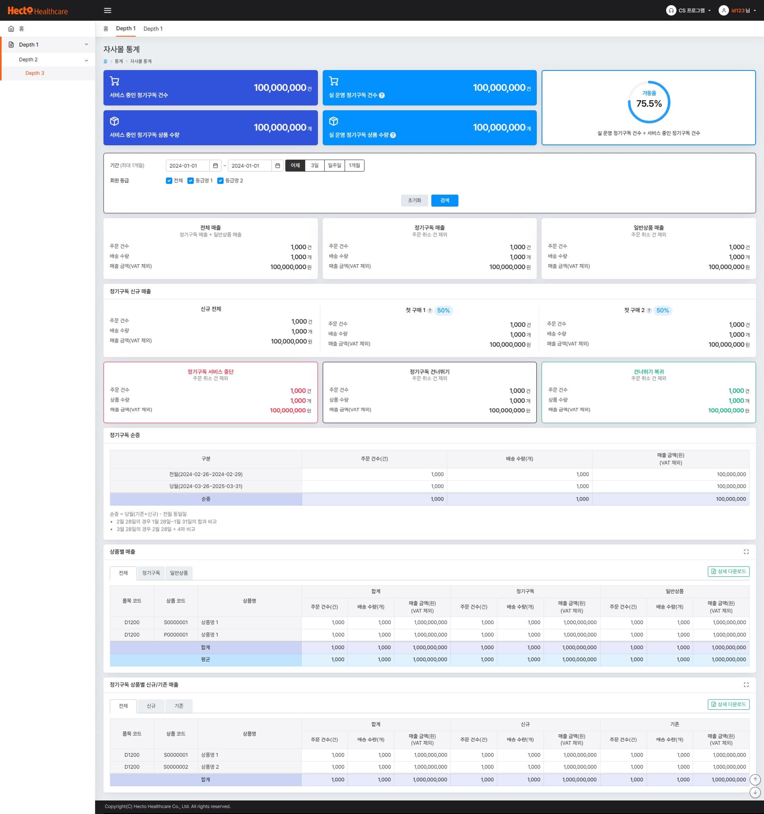Click the home icon in sidebar
The height and width of the screenshot is (814, 764).
[x=11, y=29]
